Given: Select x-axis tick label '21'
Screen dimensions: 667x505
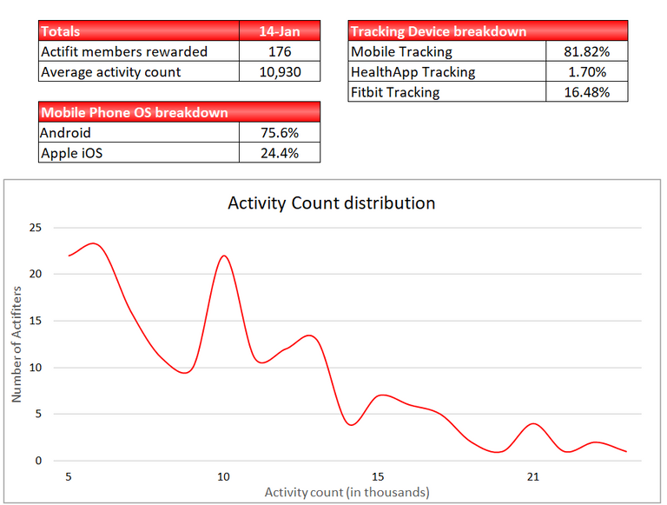Looking at the screenshot, I should tap(533, 477).
